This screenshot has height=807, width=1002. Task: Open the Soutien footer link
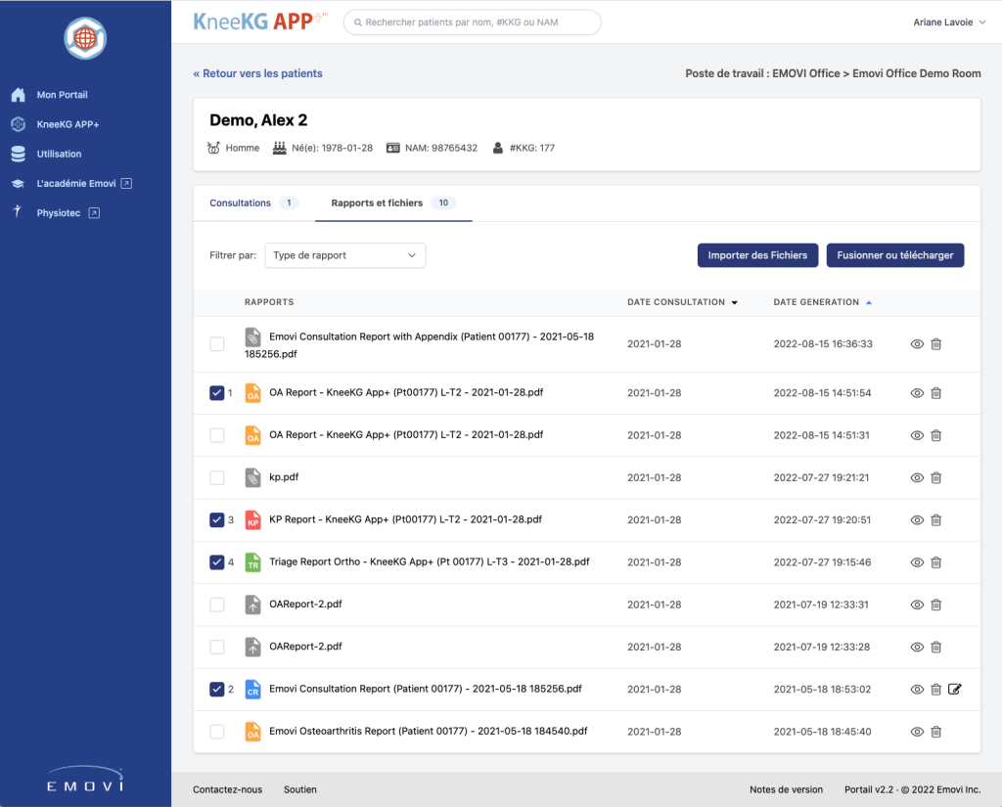click(x=300, y=789)
